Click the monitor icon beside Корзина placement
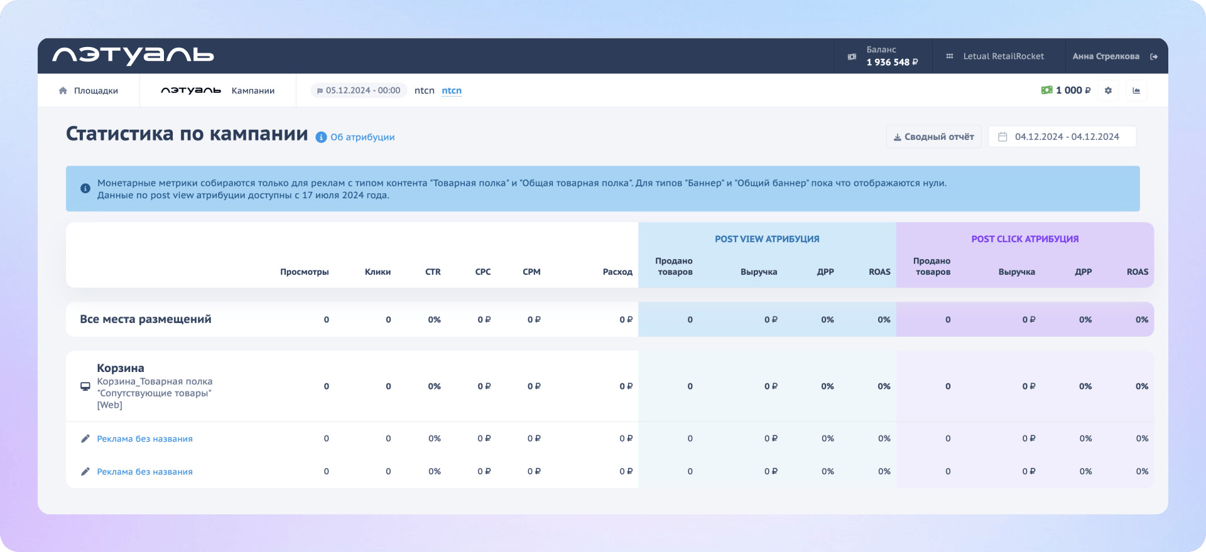 (85, 386)
